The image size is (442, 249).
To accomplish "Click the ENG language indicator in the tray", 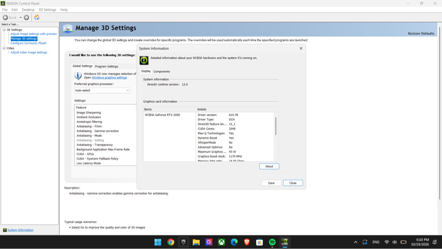I will click(376, 242).
